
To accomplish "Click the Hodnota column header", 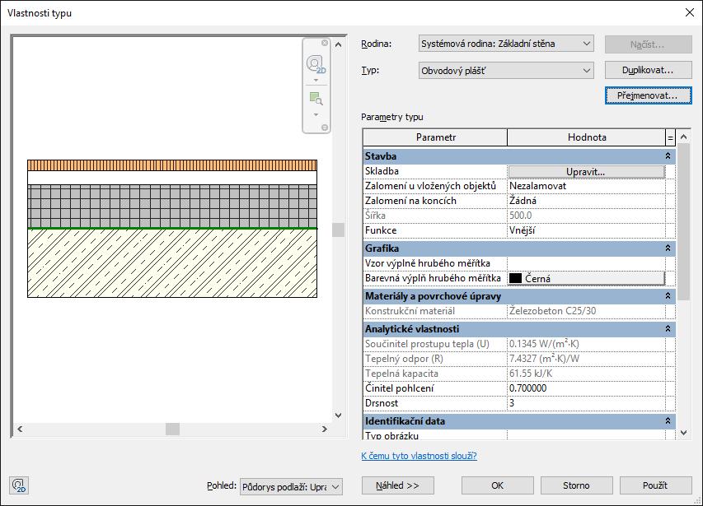I will click(x=587, y=137).
